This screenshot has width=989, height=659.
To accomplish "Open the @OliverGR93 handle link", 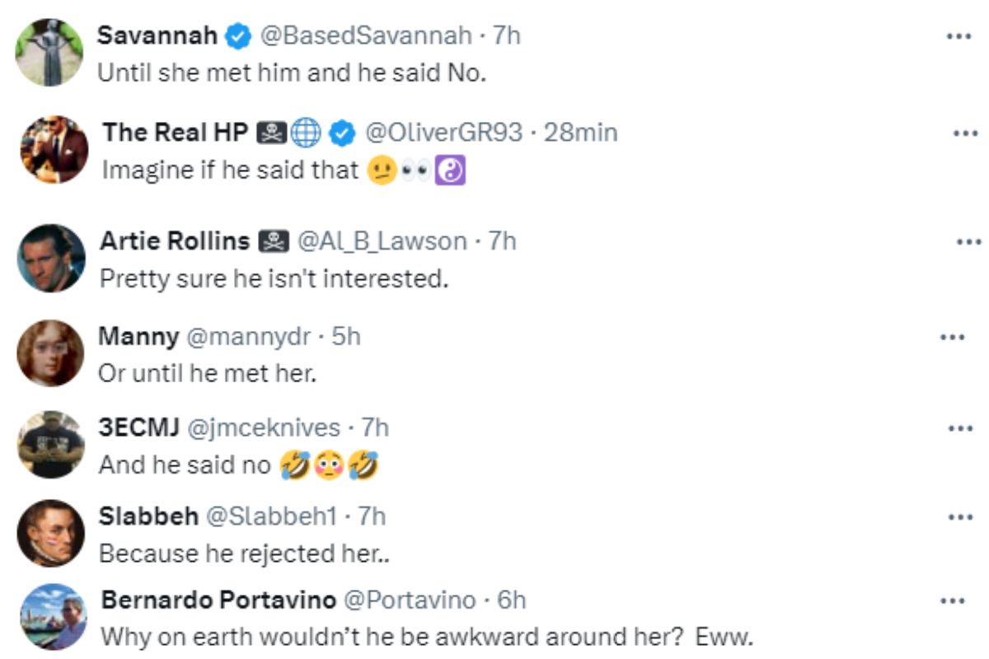I will point(443,133).
